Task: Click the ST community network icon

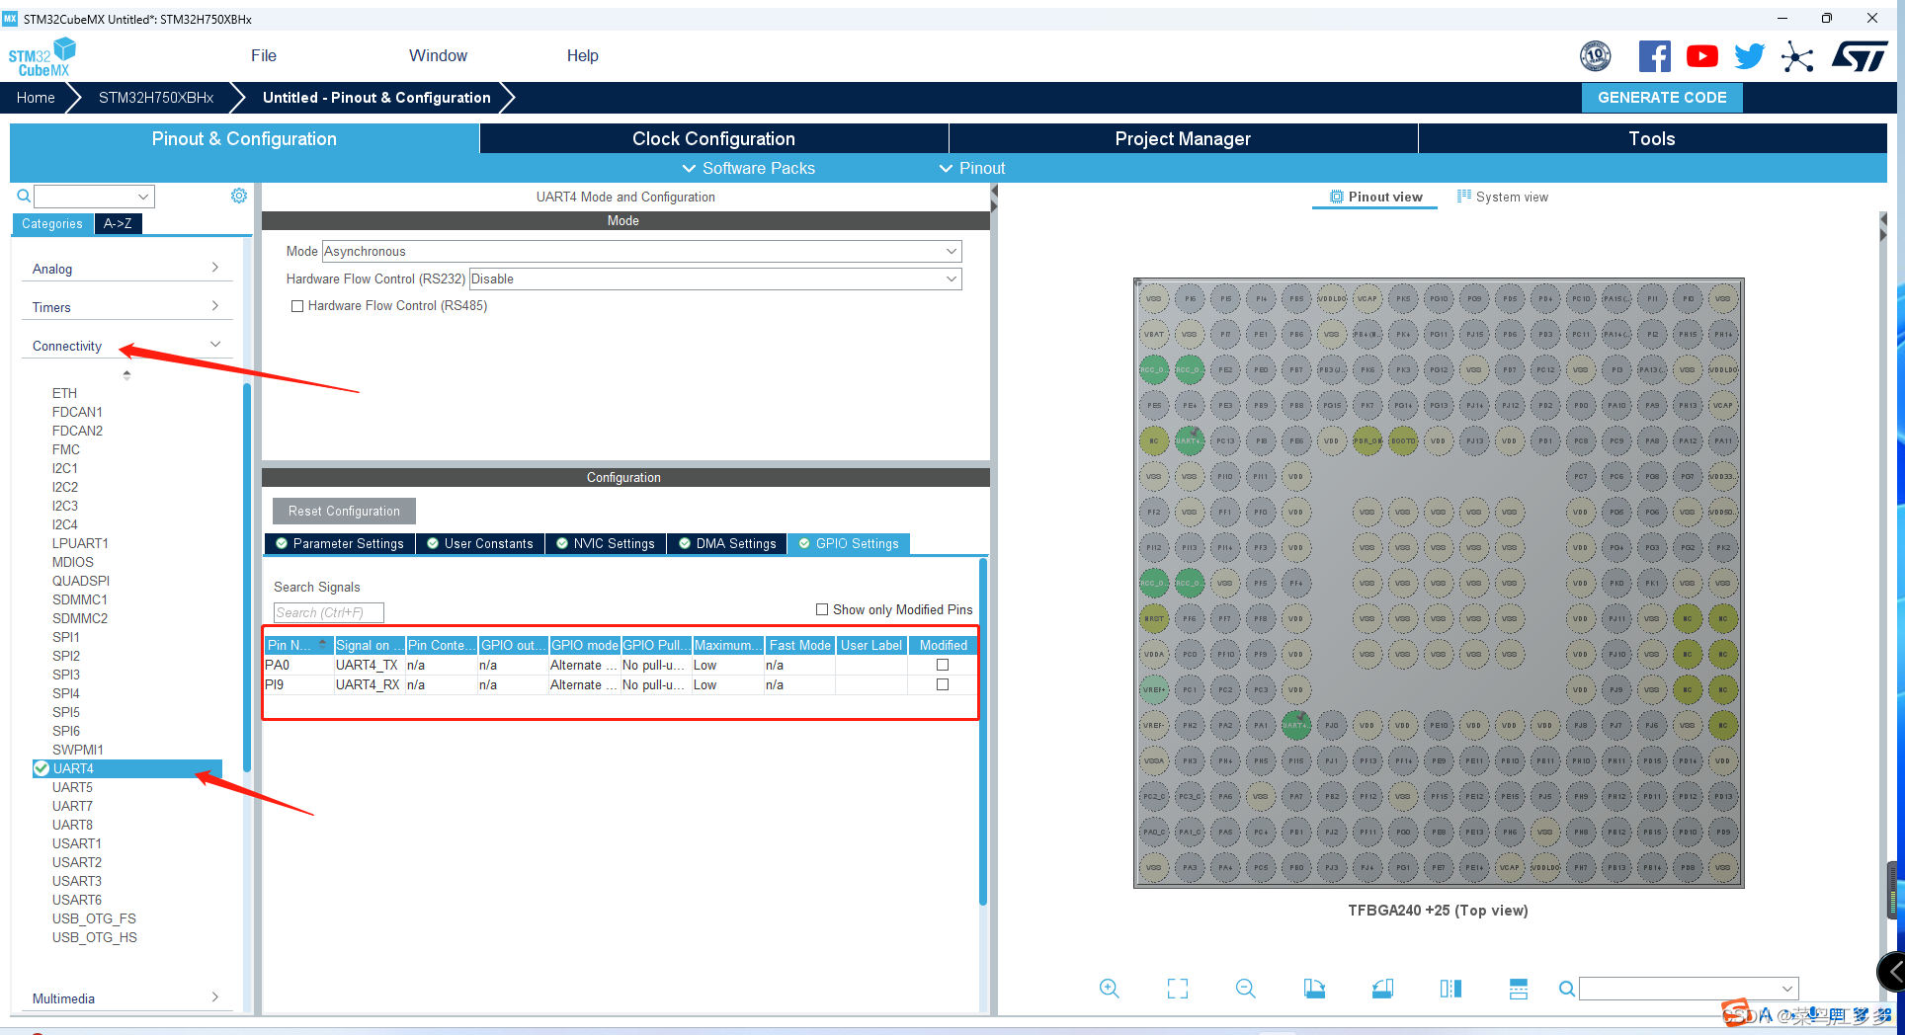Action: (x=1797, y=56)
